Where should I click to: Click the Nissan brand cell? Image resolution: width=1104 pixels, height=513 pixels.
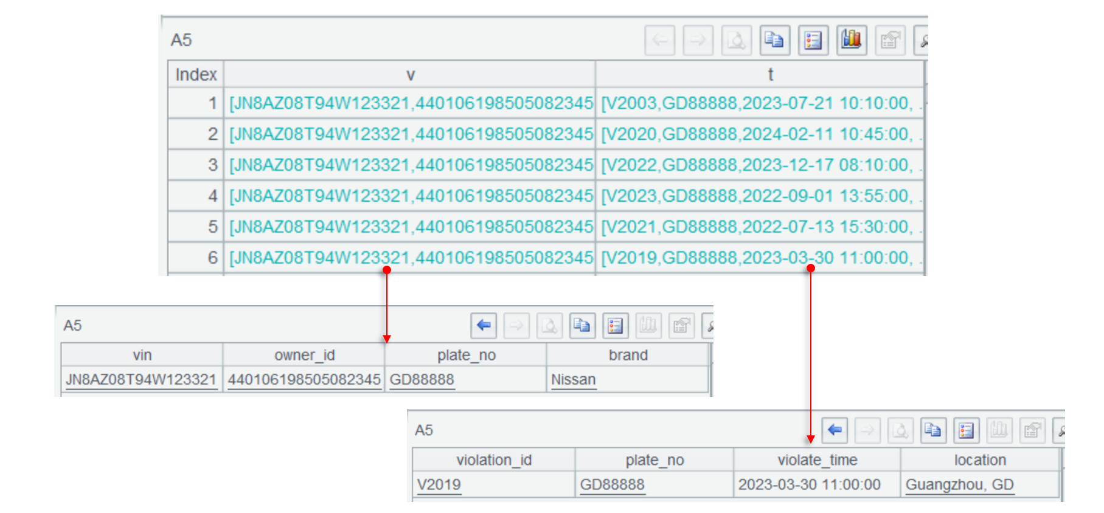coord(573,380)
